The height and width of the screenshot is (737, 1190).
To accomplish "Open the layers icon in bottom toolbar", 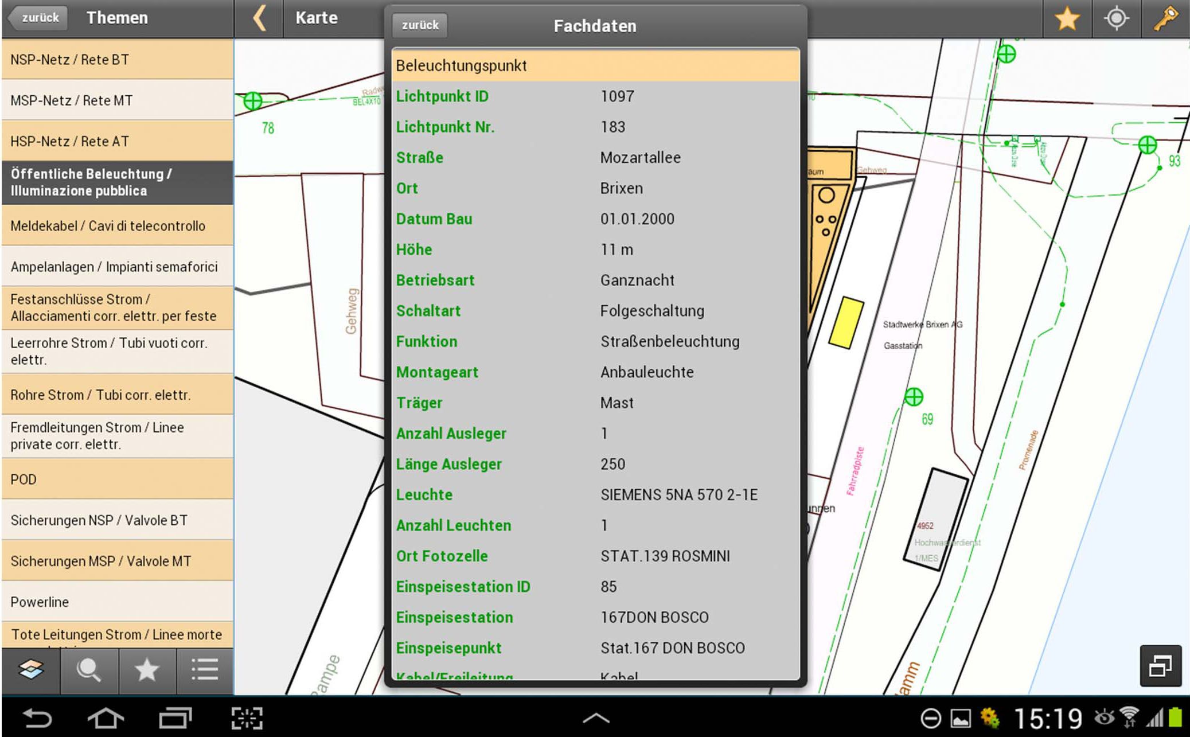I will [31, 669].
